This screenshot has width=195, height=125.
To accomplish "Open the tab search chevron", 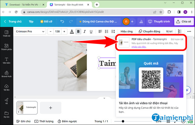I will tap(165, 3).
